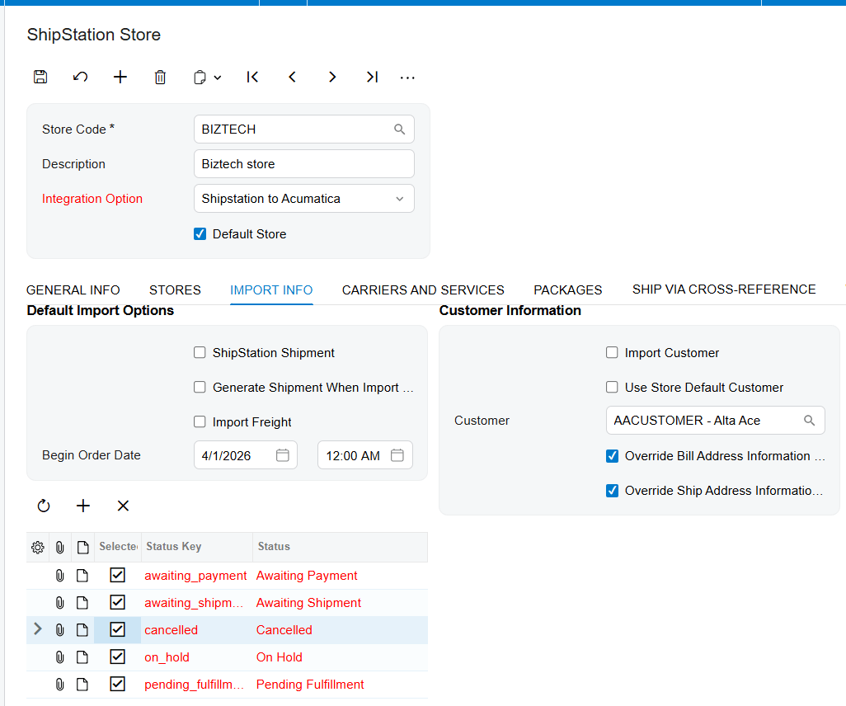
Task: Open the more actions ellipsis menu
Action: pyautogui.click(x=407, y=78)
